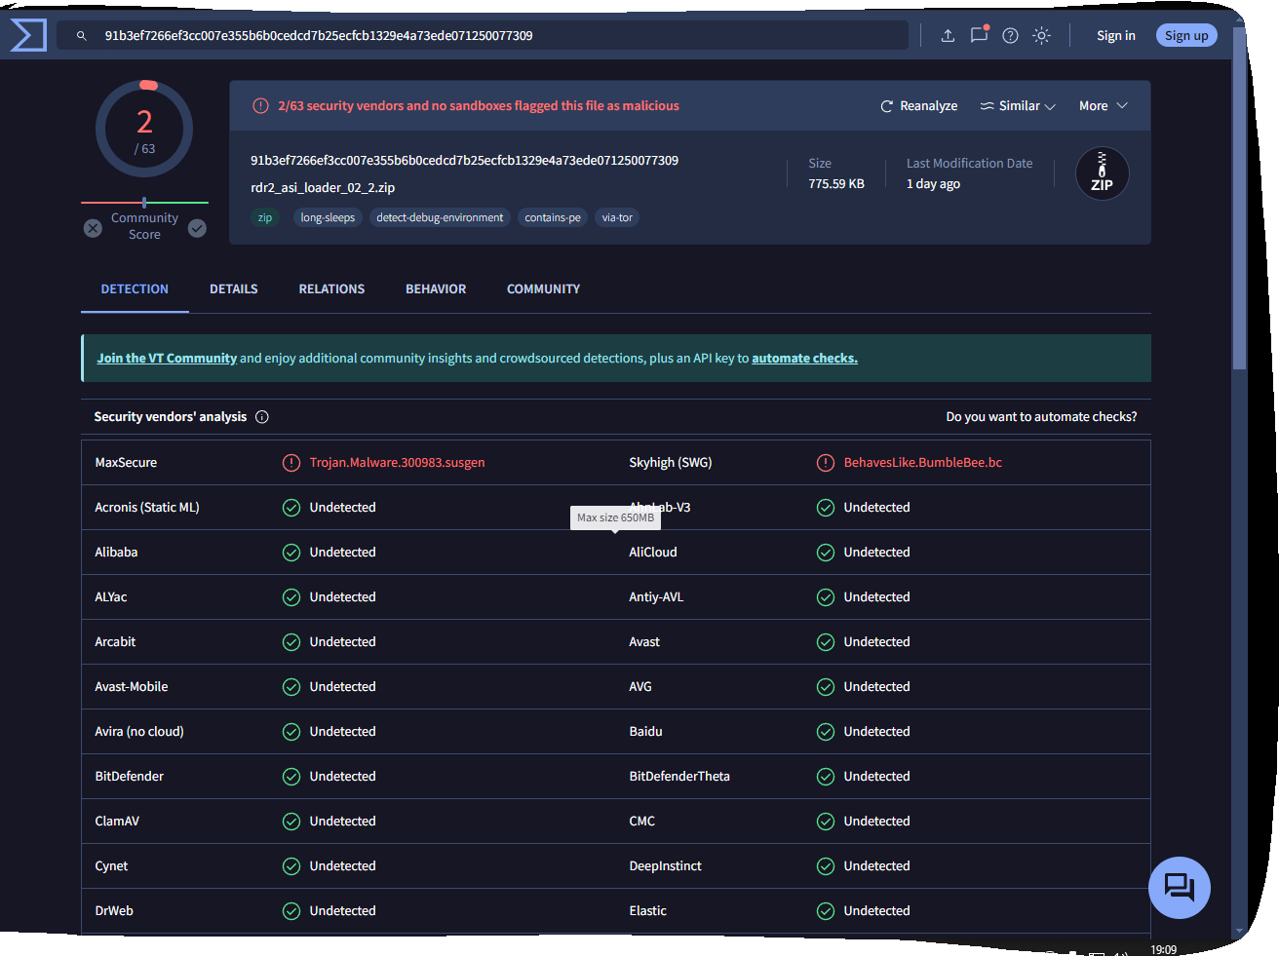The image size is (1279, 957).
Task: Click the green check icon in the DeepInstinct row
Action: tap(826, 866)
